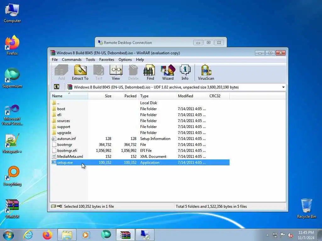Image resolution: width=322 pixels, height=241 pixels.
Task: Open Internet Explorer from the taskbar
Action: (x=28, y=235)
